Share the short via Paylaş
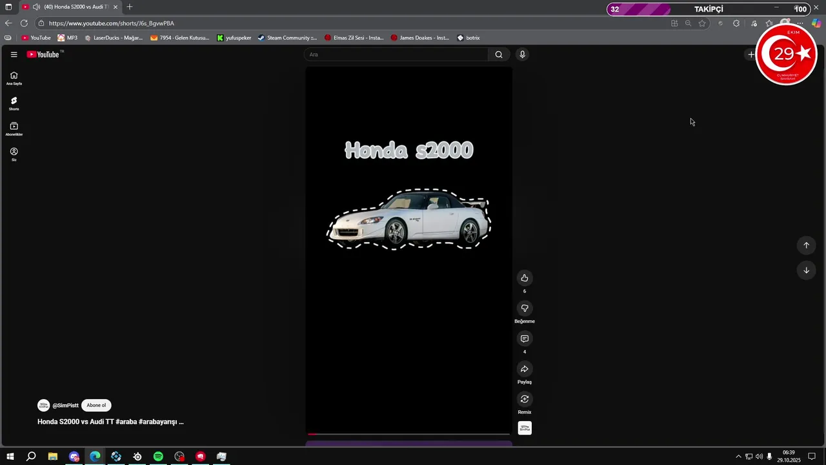 [x=524, y=369]
